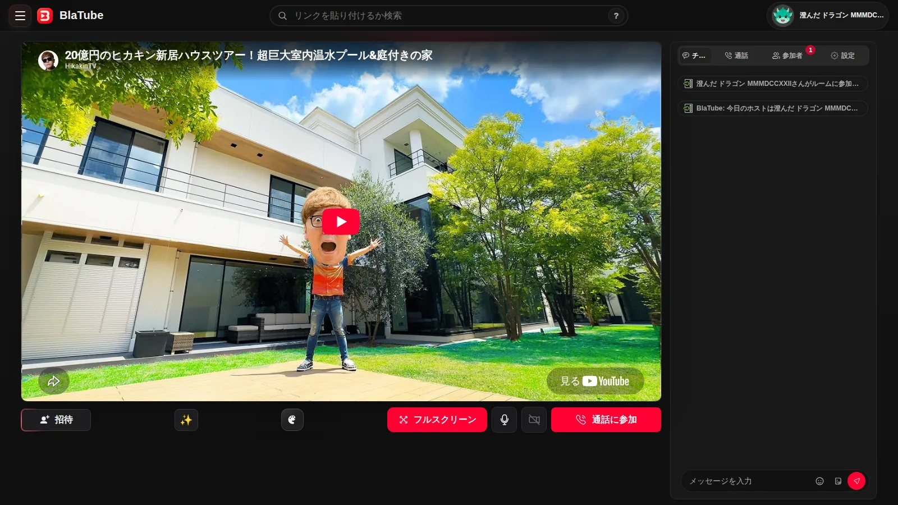Focus the link search bar
898x505 pixels.
tap(448, 16)
